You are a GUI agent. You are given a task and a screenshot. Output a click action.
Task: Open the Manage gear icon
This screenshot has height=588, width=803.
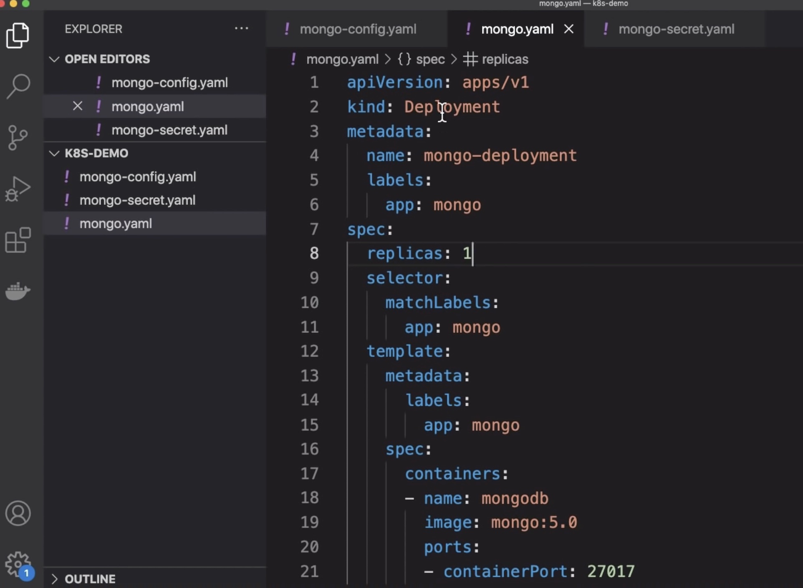(18, 564)
